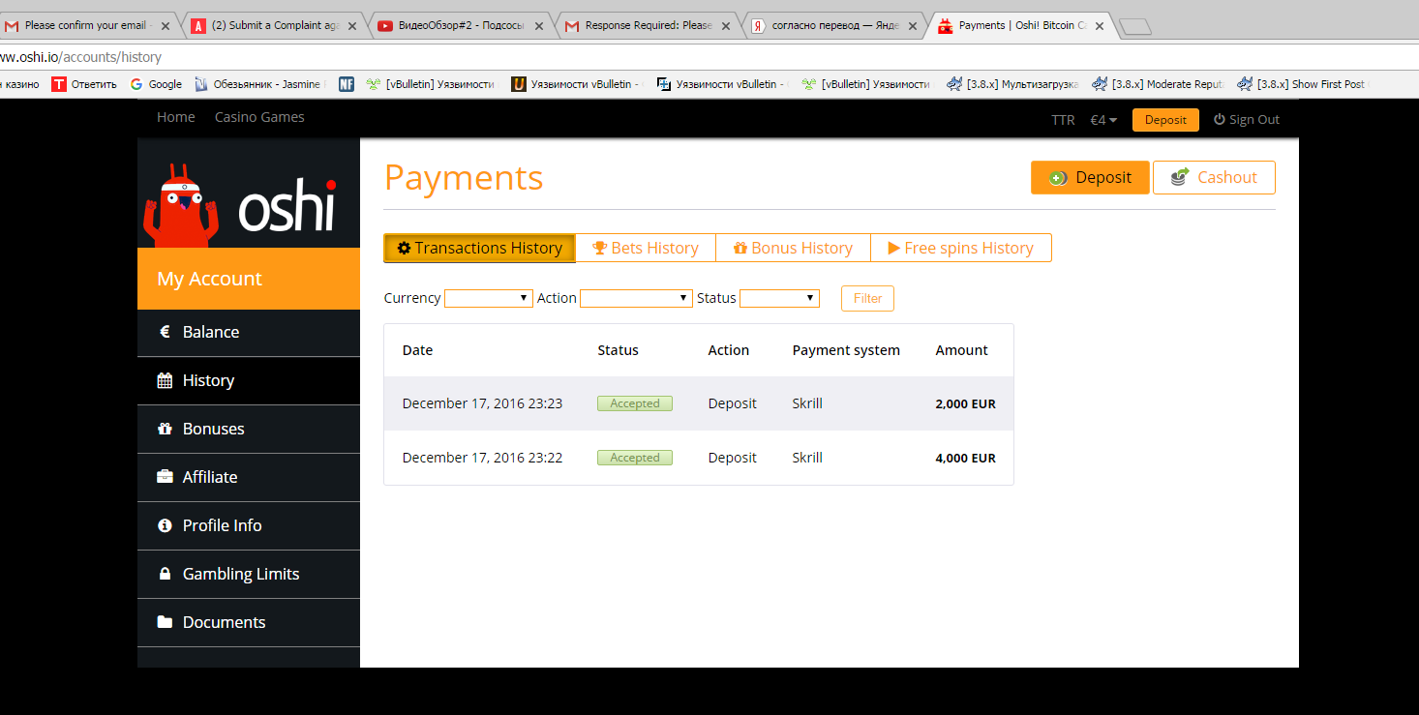Image resolution: width=1419 pixels, height=715 pixels.
Task: Click the Payment system column header
Action: (846, 350)
